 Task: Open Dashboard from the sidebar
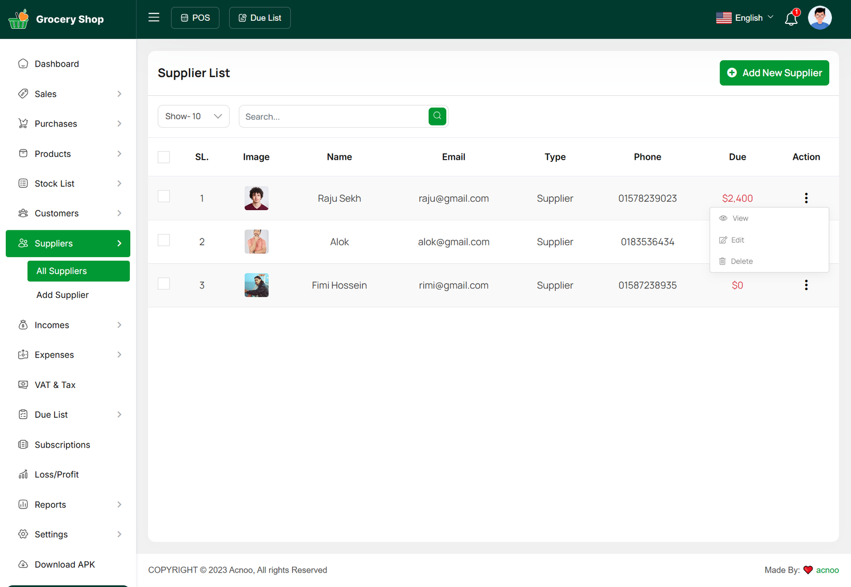coord(56,64)
